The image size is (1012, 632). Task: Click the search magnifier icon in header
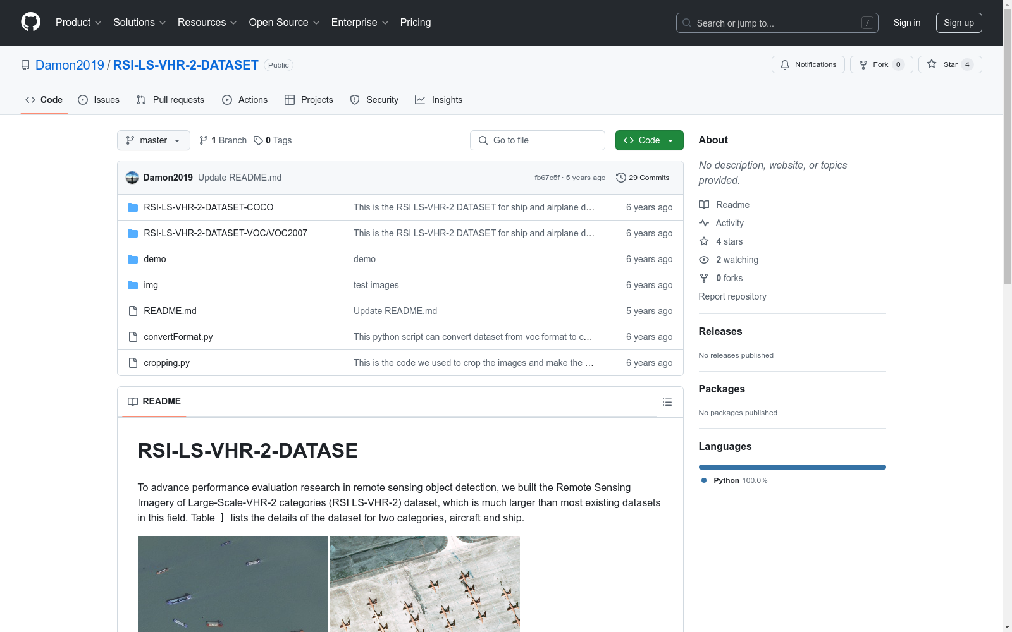[x=687, y=23]
